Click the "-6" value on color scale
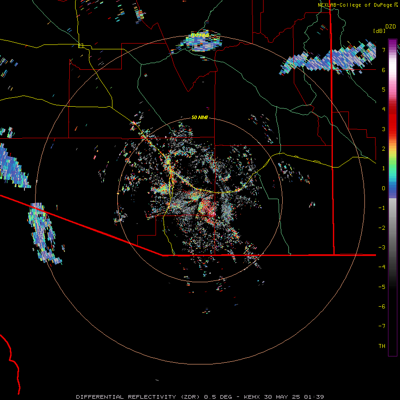The image size is (400, 400). click(382, 307)
